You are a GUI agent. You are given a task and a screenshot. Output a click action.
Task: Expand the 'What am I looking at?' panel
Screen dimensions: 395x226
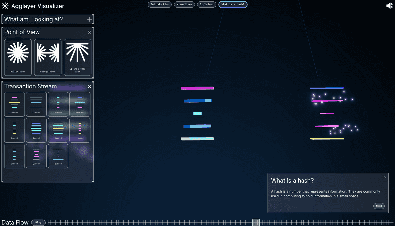(x=89, y=19)
